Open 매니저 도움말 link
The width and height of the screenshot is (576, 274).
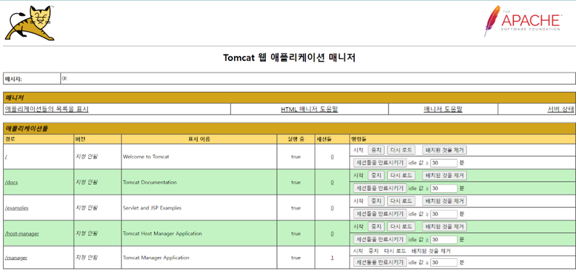(442, 109)
